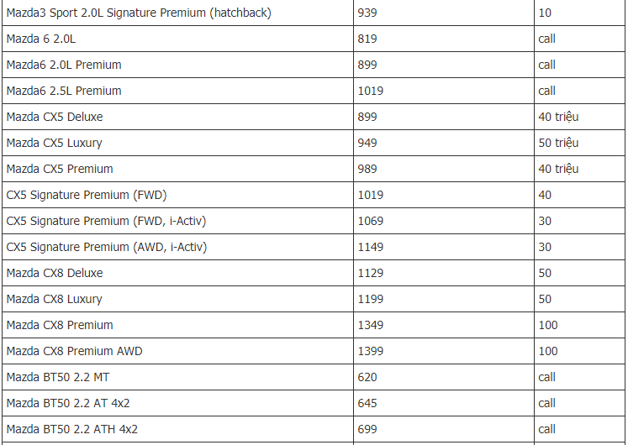
Task: Click price 1199 for Mazda CX8 Luxury
Action: click(371, 299)
